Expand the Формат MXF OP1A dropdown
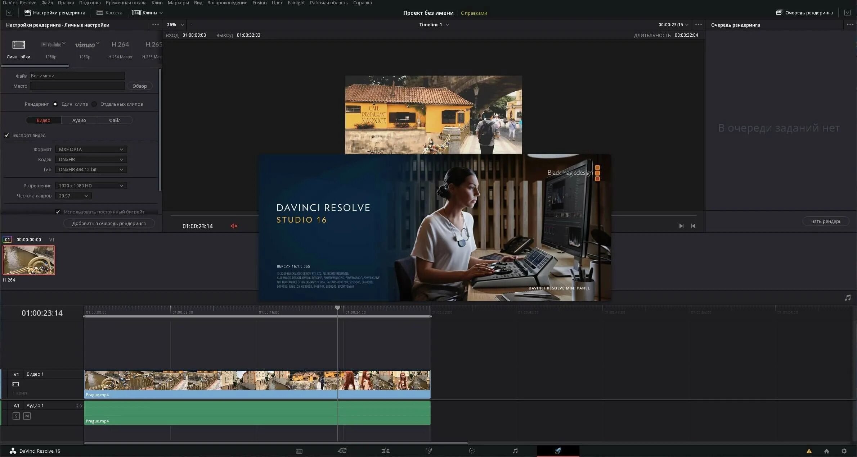Viewport: 857px width, 457px height. click(91, 149)
